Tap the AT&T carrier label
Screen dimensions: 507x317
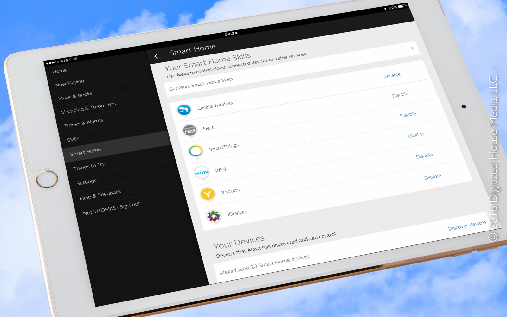click(x=66, y=60)
